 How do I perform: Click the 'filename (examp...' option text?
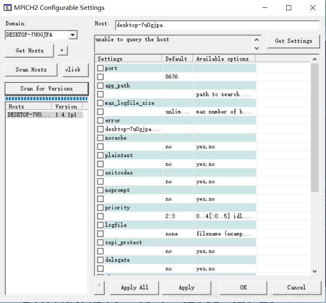[x=223, y=234]
